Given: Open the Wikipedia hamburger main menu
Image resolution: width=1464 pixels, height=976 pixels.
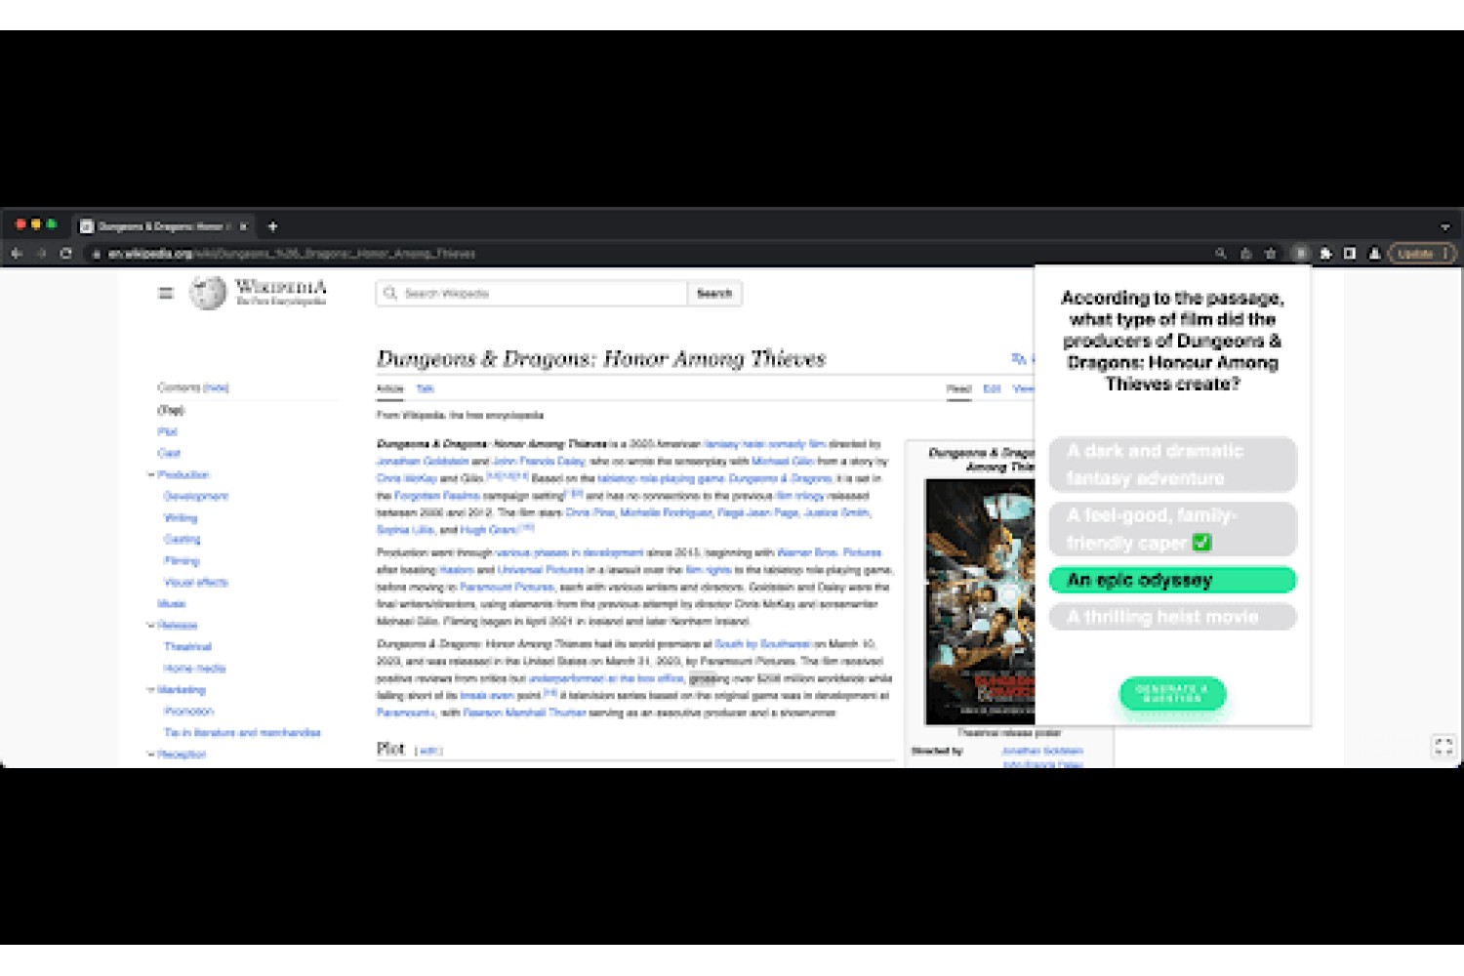Looking at the screenshot, I should coord(166,293).
